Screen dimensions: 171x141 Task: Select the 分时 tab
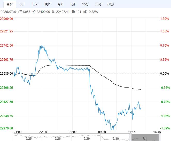(x=10, y=4)
